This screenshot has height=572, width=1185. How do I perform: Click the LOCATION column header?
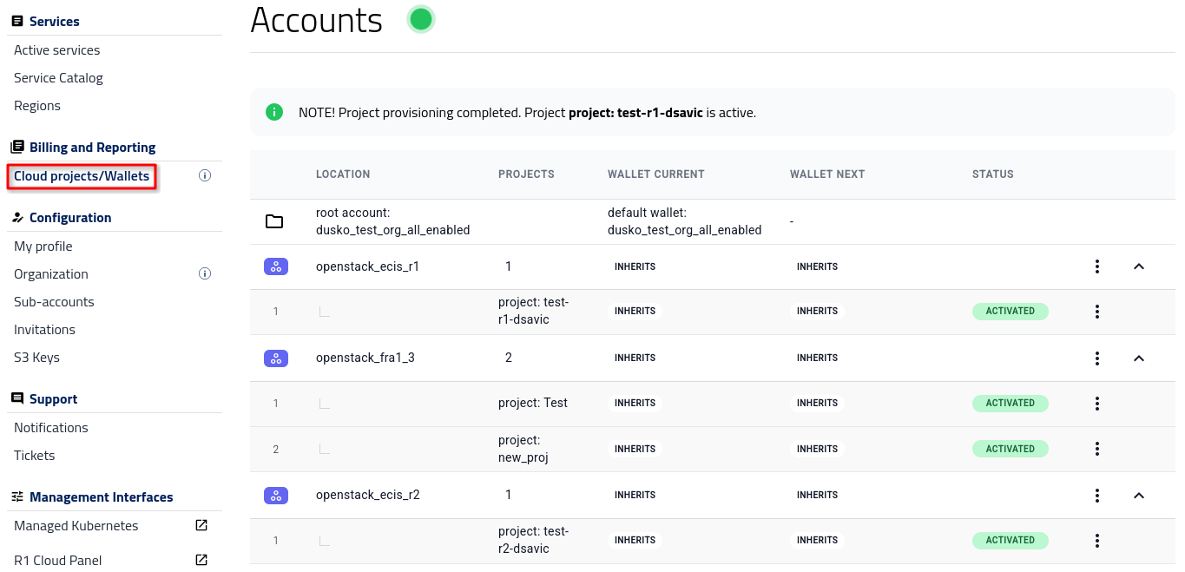[x=343, y=174]
